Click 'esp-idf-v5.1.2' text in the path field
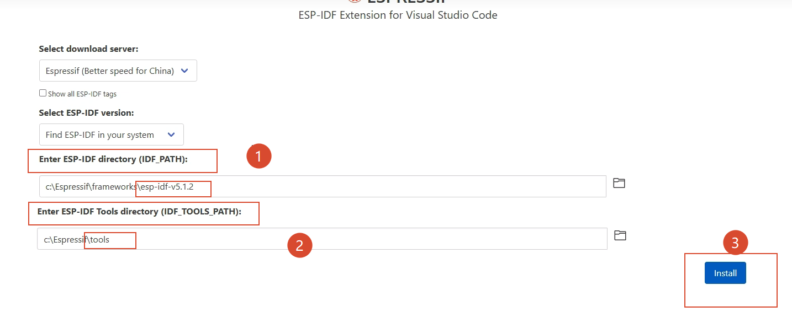 tap(166, 187)
